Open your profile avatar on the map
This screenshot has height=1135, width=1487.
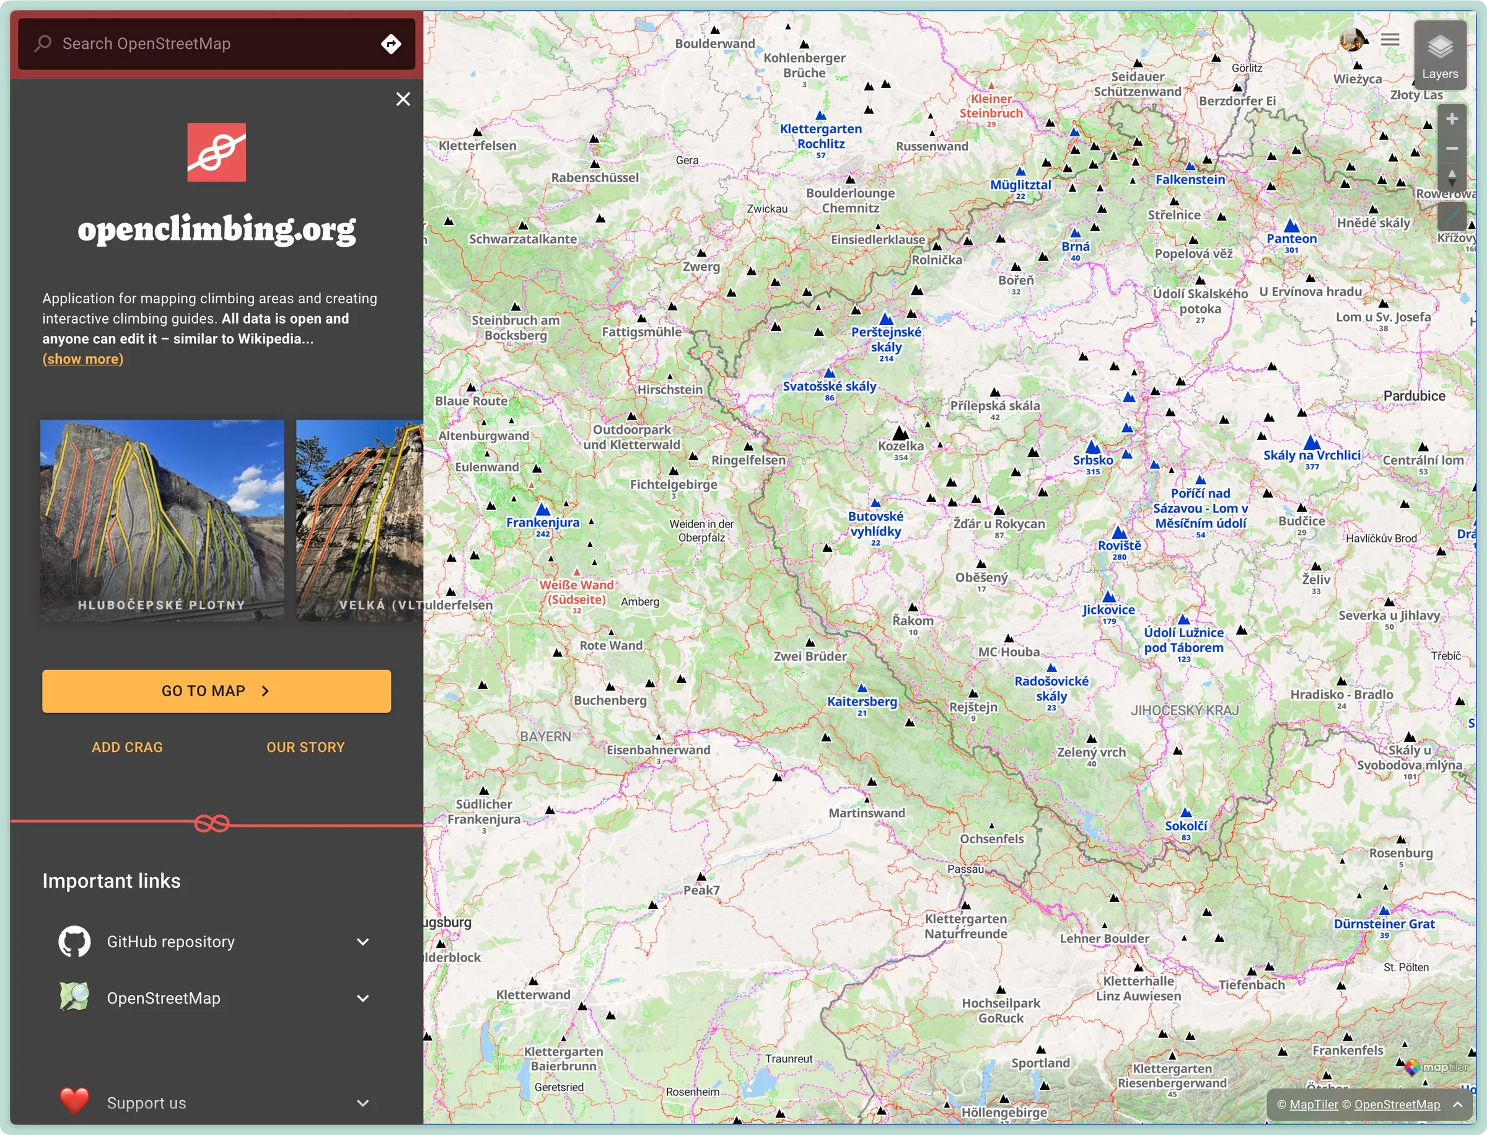pyautogui.click(x=1353, y=39)
